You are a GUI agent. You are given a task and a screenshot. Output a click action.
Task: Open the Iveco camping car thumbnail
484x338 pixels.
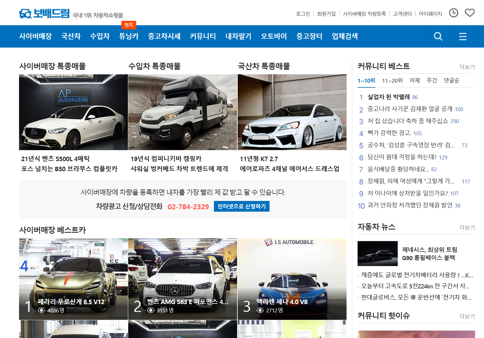(183, 112)
